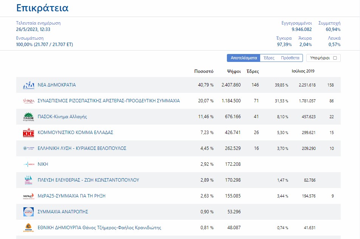Image resolution: width=360 pixels, height=239 pixels.
Task: Click ΜέΡΑ25 vote count 155.085
Action: pyautogui.click(x=233, y=196)
